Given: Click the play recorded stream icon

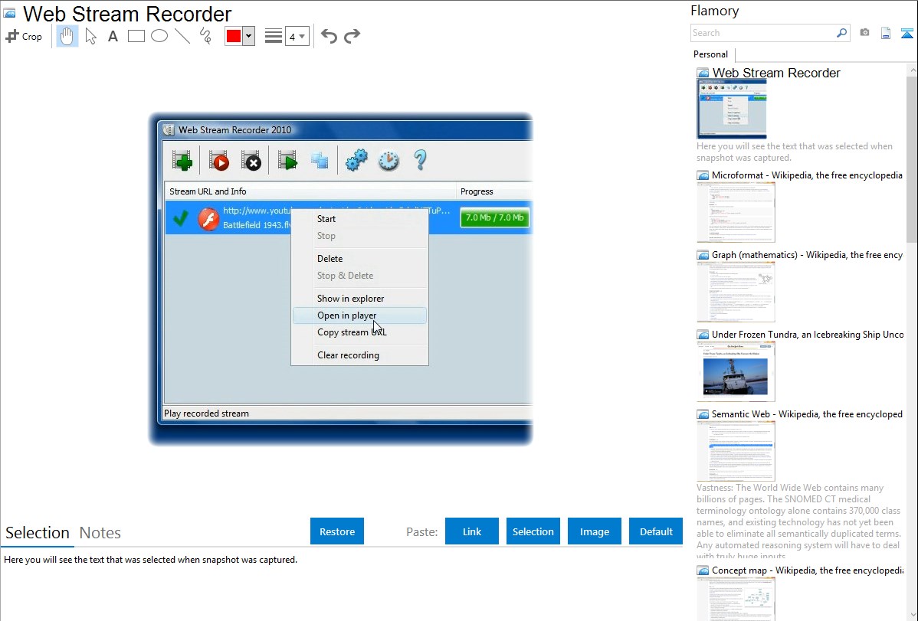Looking at the screenshot, I should click(287, 160).
